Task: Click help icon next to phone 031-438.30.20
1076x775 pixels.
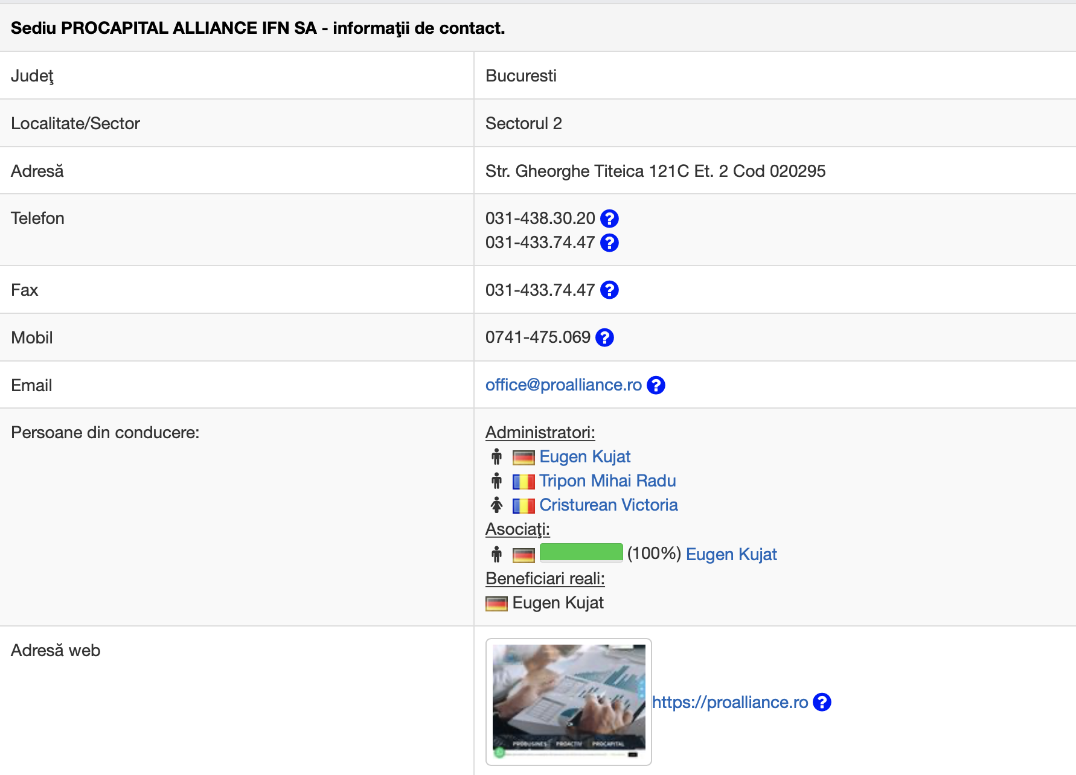Action: [x=609, y=218]
